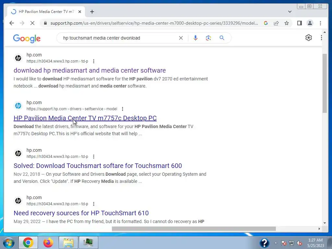Close the HP Pavilion Media Center tab
This screenshot has width=332, height=249.
(80, 12)
